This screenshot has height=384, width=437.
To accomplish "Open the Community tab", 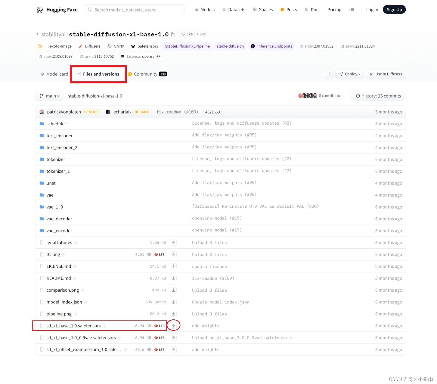I will pyautogui.click(x=147, y=74).
